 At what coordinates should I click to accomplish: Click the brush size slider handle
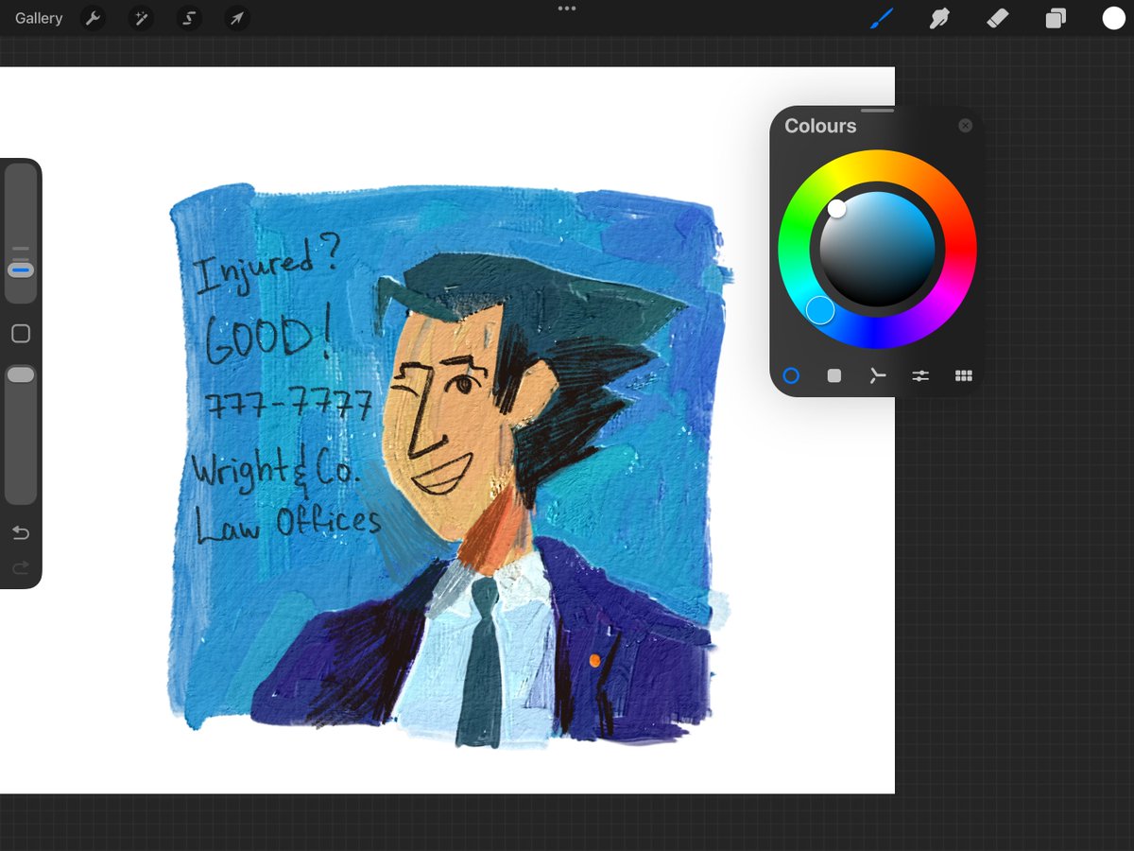[21, 269]
